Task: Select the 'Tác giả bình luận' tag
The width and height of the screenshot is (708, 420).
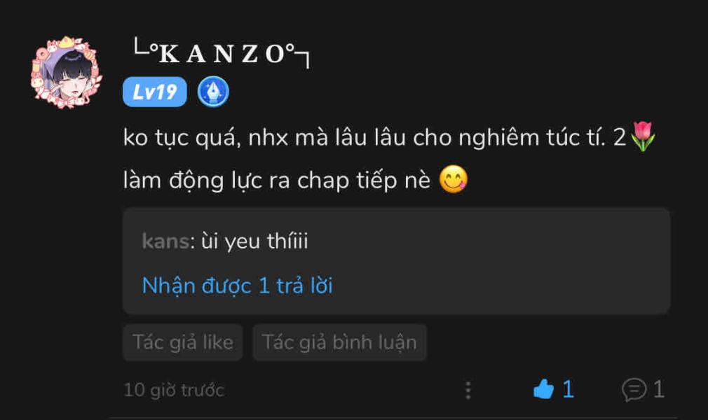Action: [339, 342]
